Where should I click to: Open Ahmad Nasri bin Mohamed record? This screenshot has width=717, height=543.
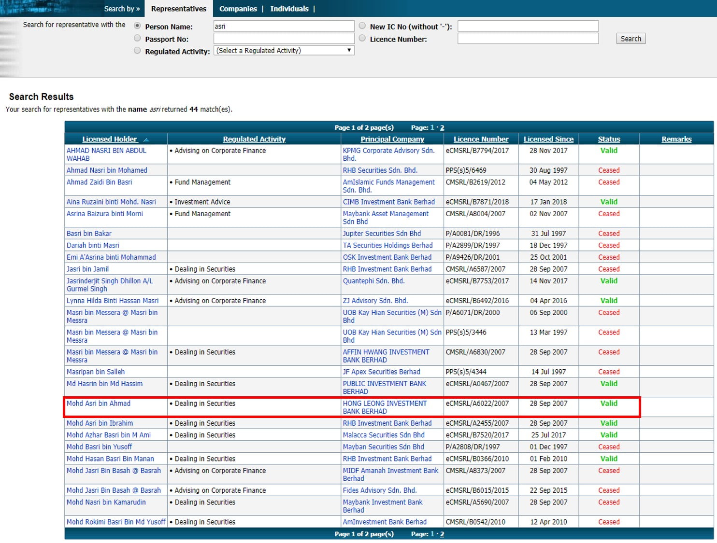coord(107,170)
